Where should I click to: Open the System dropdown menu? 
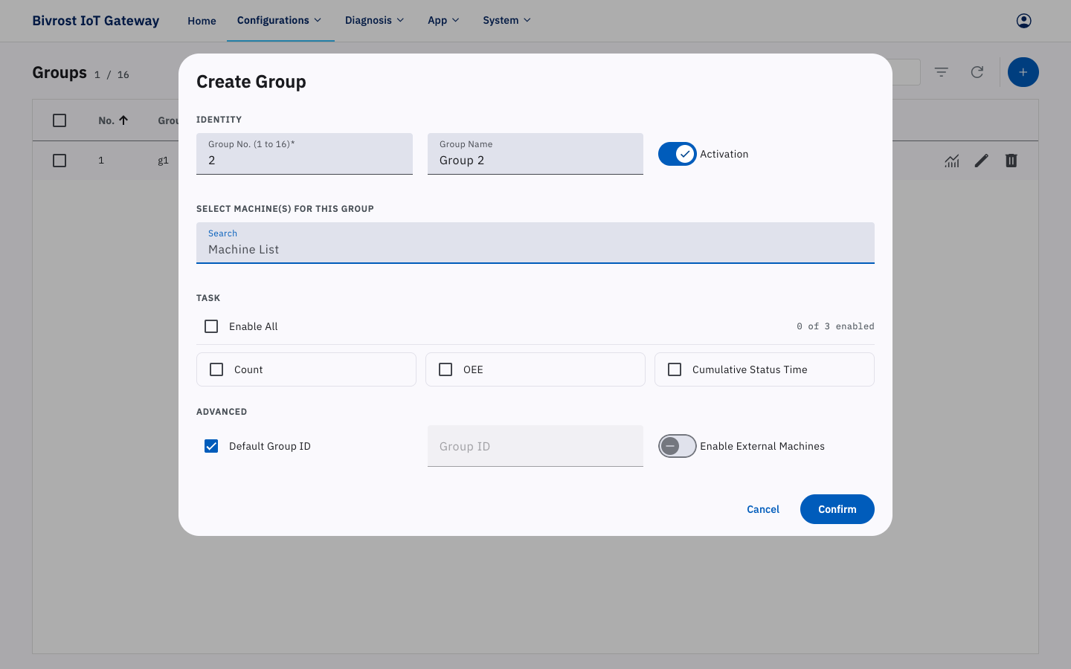pyautogui.click(x=507, y=21)
